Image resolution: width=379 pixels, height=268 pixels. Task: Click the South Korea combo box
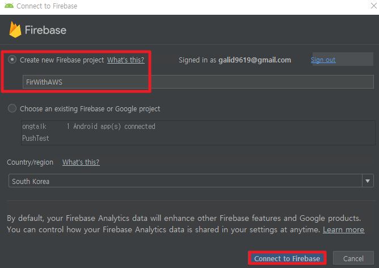[x=191, y=181]
